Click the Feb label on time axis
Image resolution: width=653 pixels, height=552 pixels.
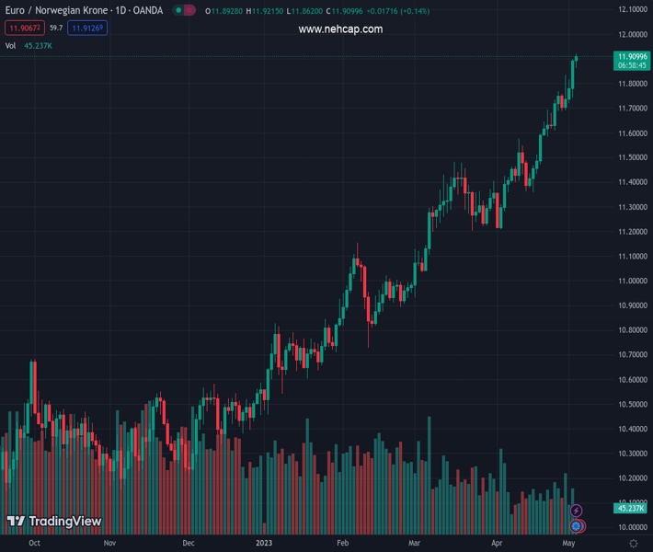343,544
